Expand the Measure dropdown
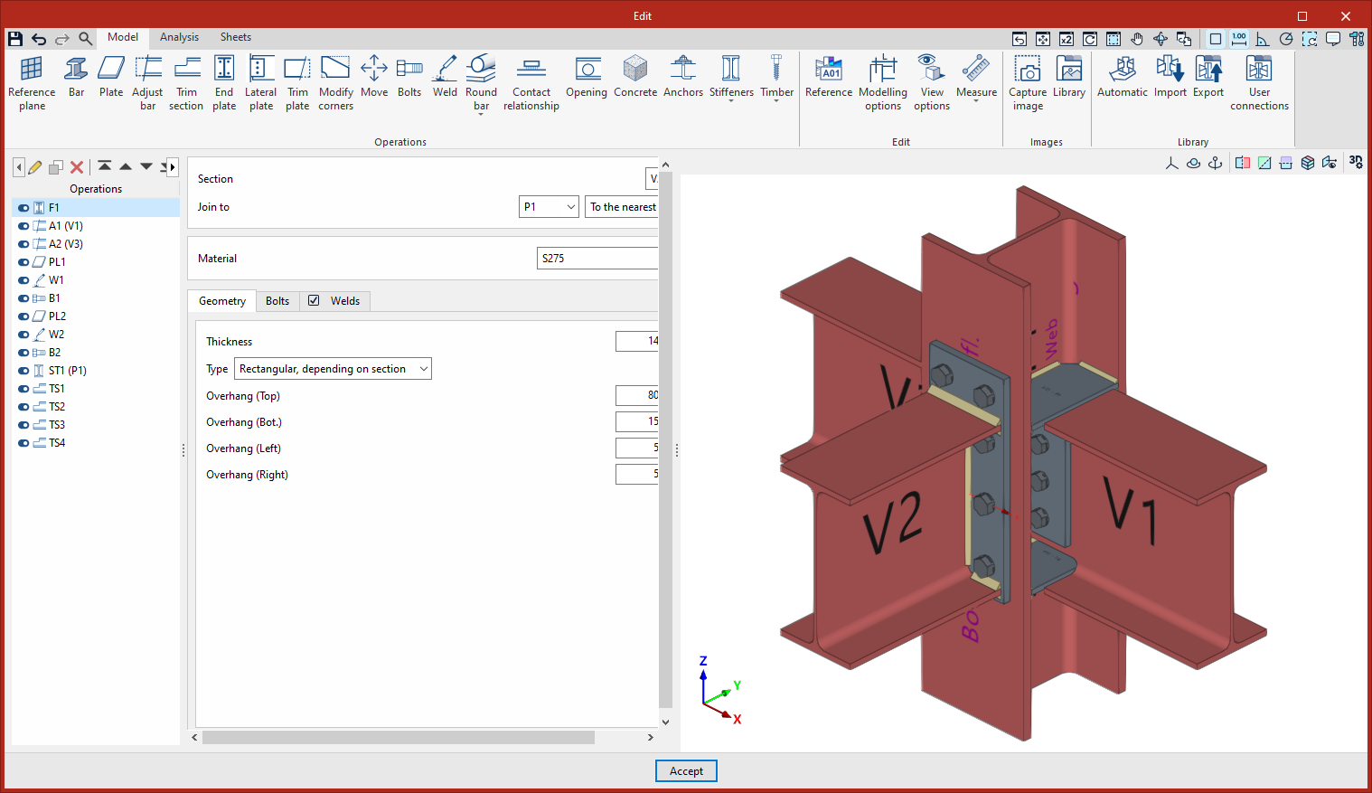This screenshot has width=1372, height=793. point(976,101)
